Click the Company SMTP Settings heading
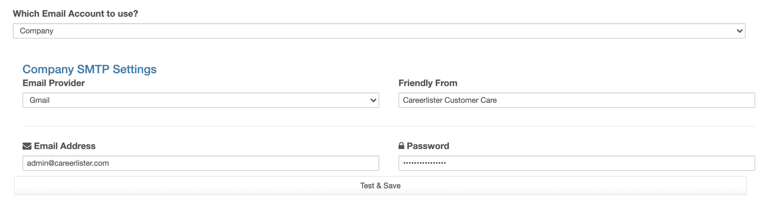779x212 pixels. point(89,69)
